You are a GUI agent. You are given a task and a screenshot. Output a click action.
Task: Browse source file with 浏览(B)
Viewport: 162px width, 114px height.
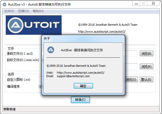pyautogui.click(x=146, y=54)
